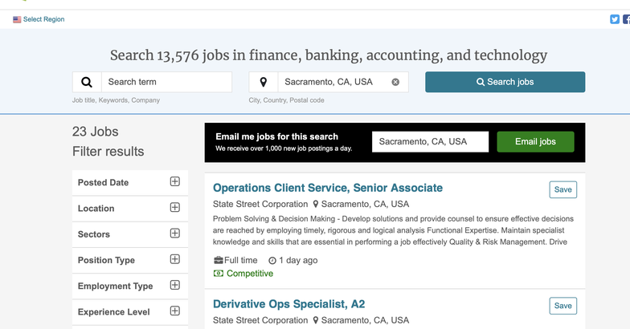Click the Twitter icon
Screen dimensions: 630x329
(614, 19)
